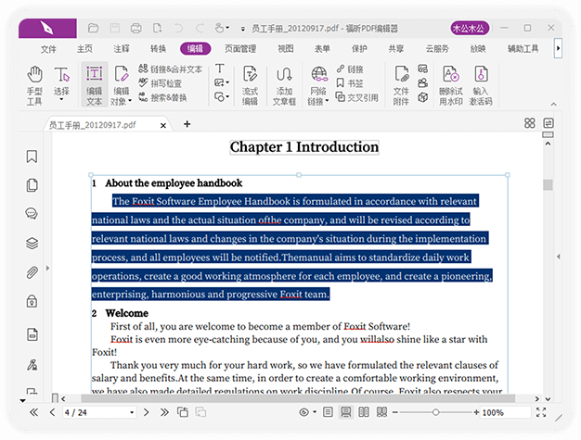The height and width of the screenshot is (440, 581).
Task: Click the 输入激活码 activation code icon
Action: point(481,85)
